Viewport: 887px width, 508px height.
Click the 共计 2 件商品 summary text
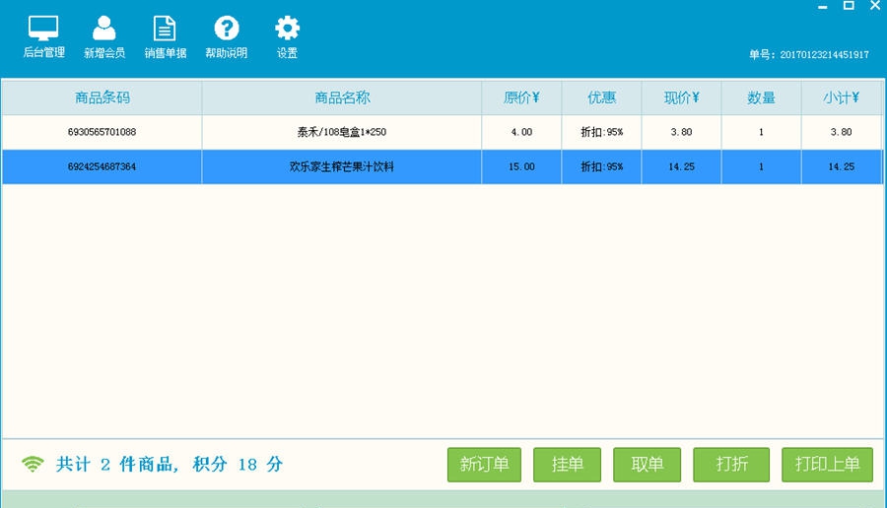(117, 465)
